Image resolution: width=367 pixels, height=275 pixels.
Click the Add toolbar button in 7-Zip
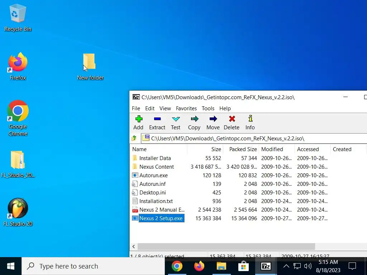click(138, 123)
